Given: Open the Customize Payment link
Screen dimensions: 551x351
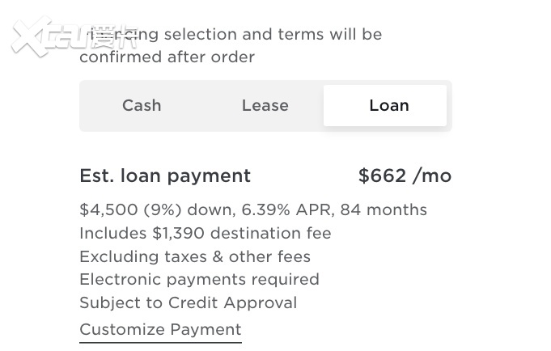Looking at the screenshot, I should 160,329.
